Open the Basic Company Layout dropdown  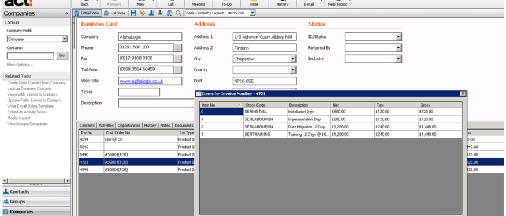point(252,13)
